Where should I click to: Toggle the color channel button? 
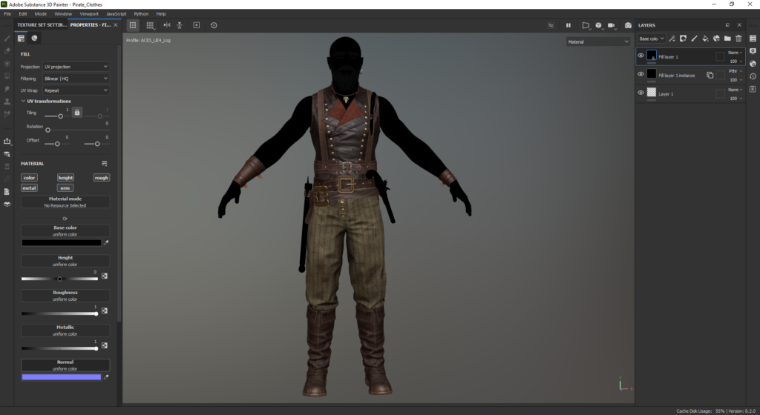(29, 178)
